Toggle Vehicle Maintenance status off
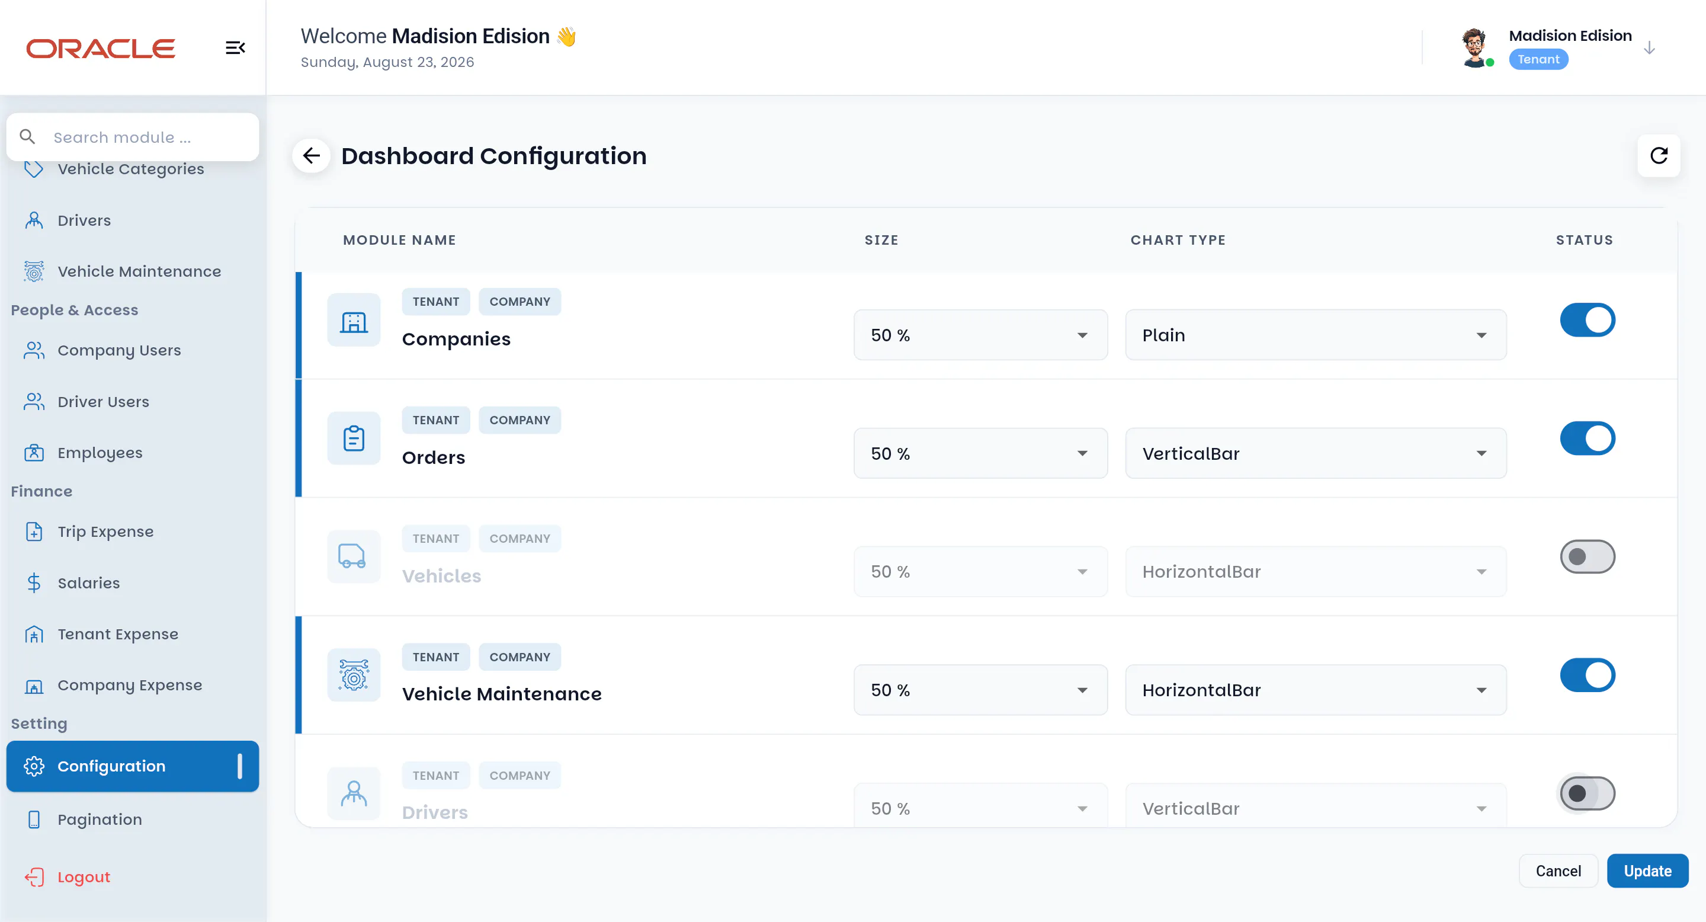1706x922 pixels. (1588, 675)
